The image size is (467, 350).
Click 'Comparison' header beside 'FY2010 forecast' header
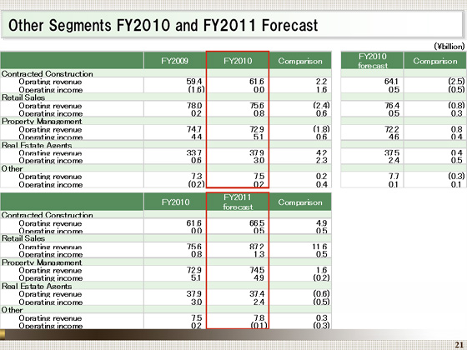434,61
